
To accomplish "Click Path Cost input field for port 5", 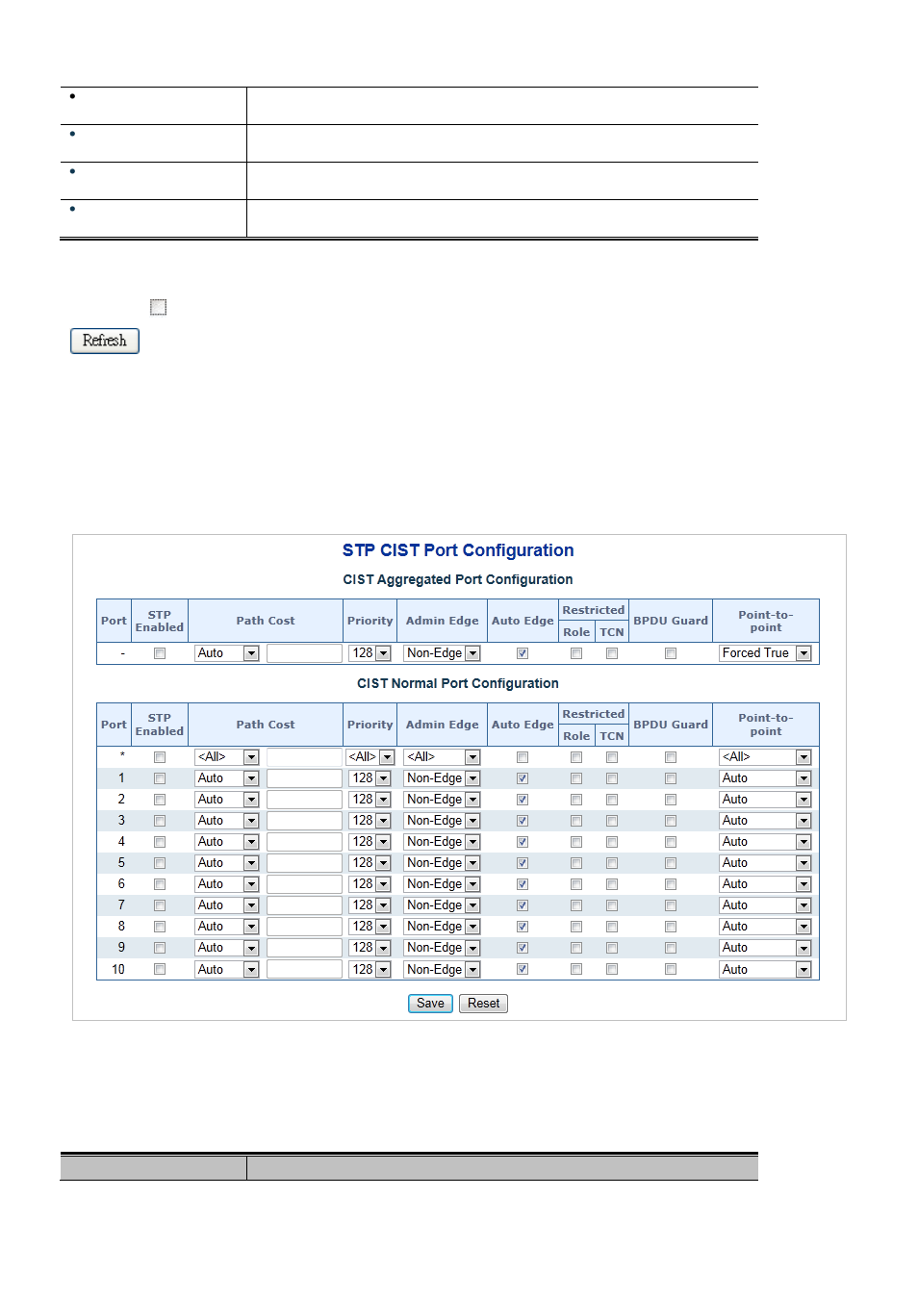I will coord(304,863).
